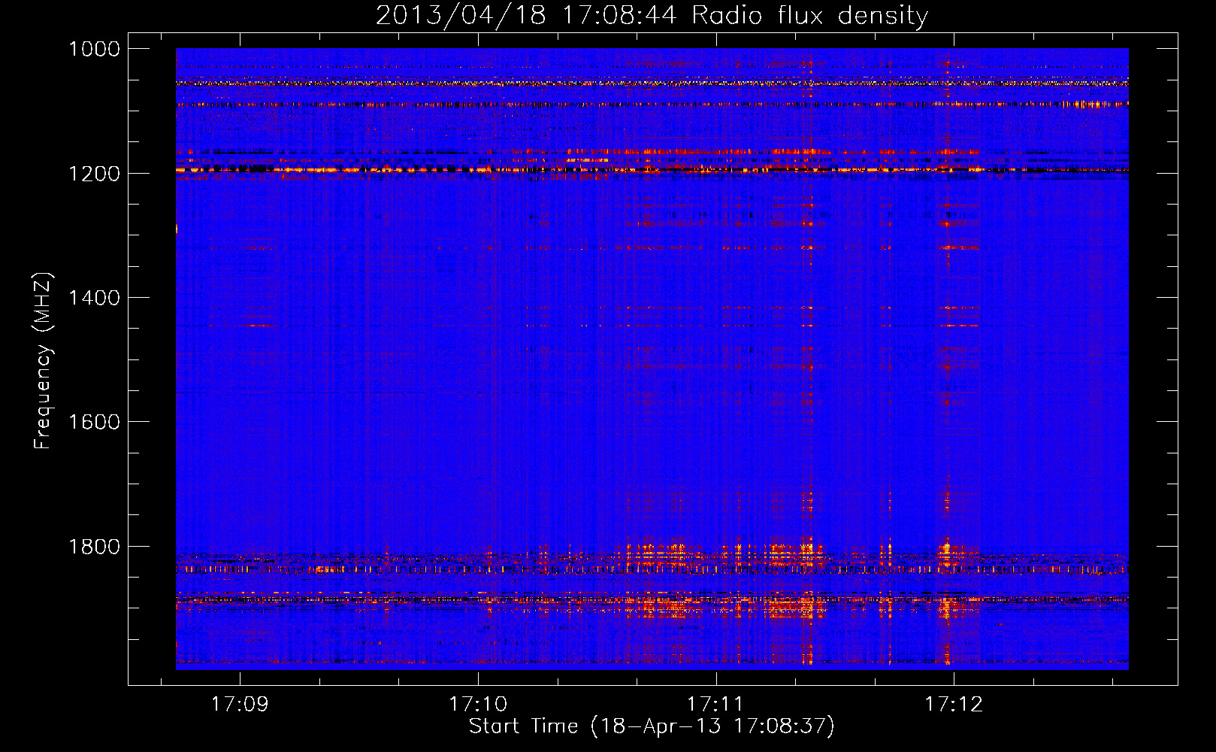Click the 1400 frequency tick label
Screen dimensions: 1216x752
[94, 298]
